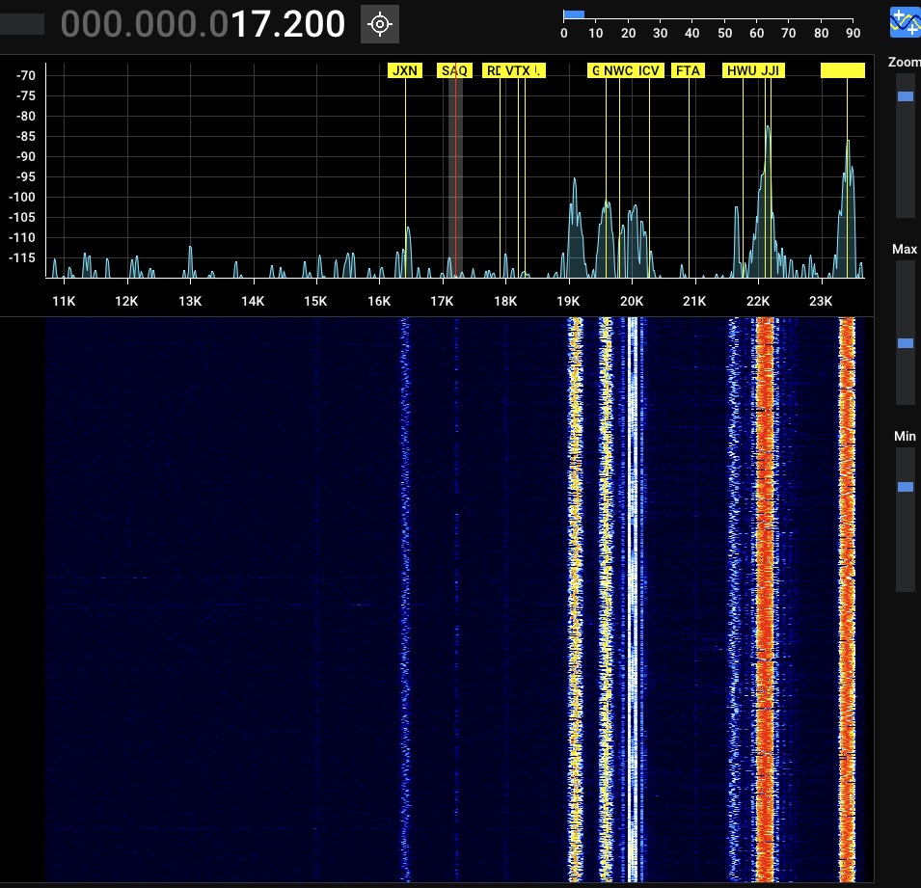
Task: Click the 20K frequency axis label
Action: tap(632, 301)
